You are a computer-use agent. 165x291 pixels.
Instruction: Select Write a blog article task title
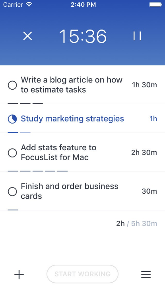[72, 85]
